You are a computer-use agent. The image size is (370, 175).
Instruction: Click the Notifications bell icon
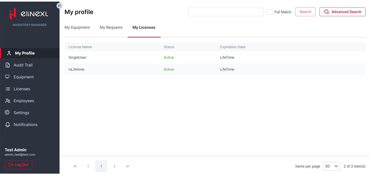pyautogui.click(x=8, y=125)
